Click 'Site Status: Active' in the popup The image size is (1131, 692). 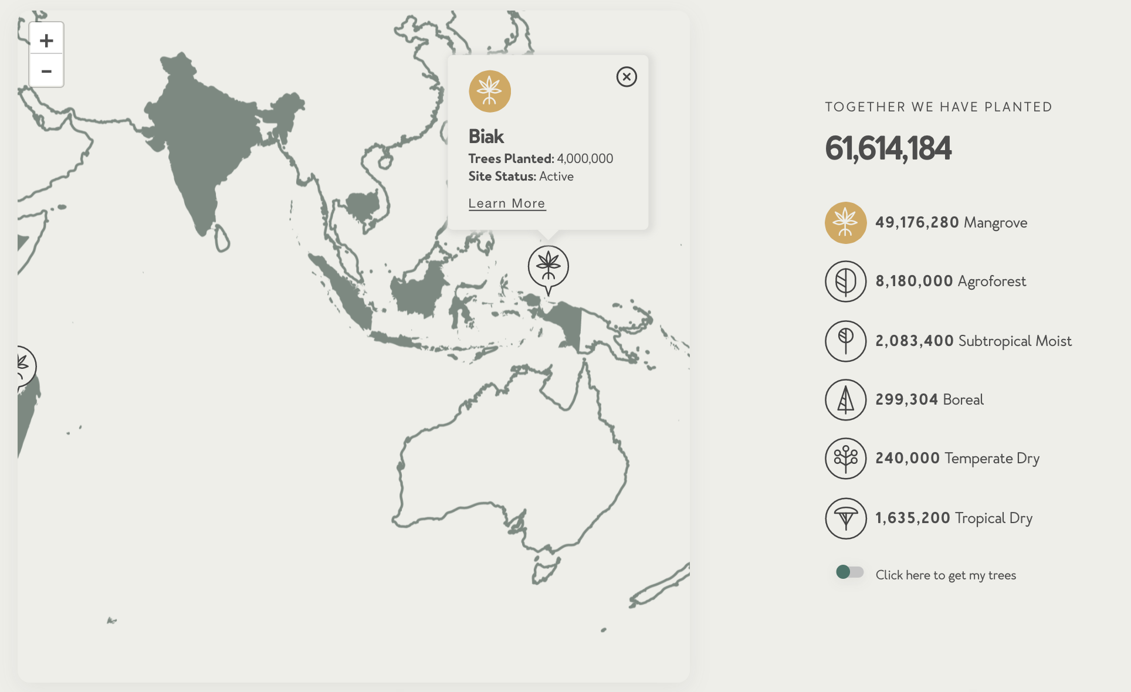521,177
